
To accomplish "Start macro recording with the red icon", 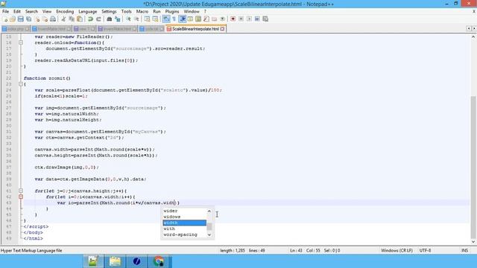I will point(233,19).
